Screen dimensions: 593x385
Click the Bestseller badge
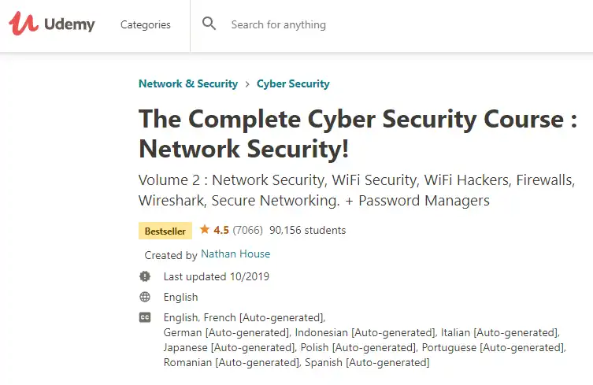pyautogui.click(x=165, y=231)
